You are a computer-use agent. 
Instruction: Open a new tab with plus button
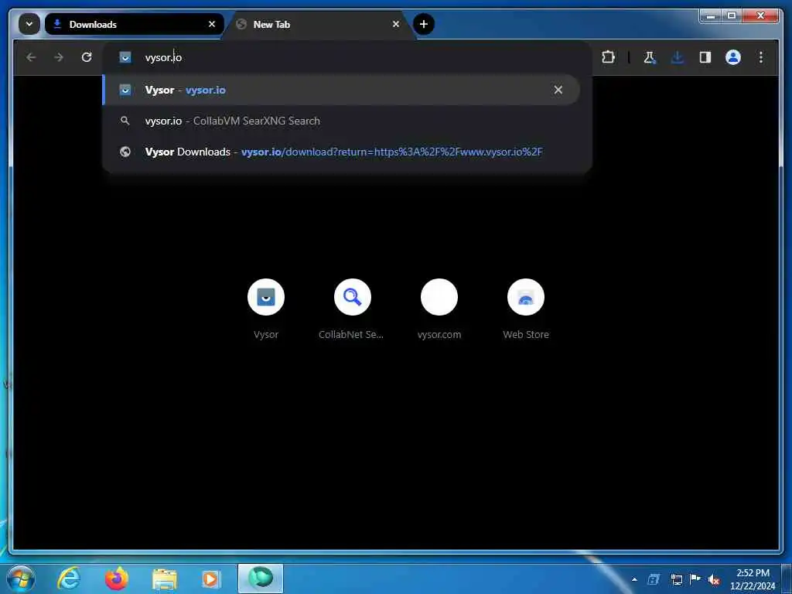pos(423,24)
